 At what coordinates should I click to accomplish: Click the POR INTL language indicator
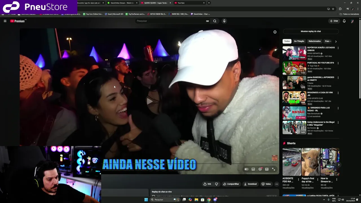pos(334,200)
